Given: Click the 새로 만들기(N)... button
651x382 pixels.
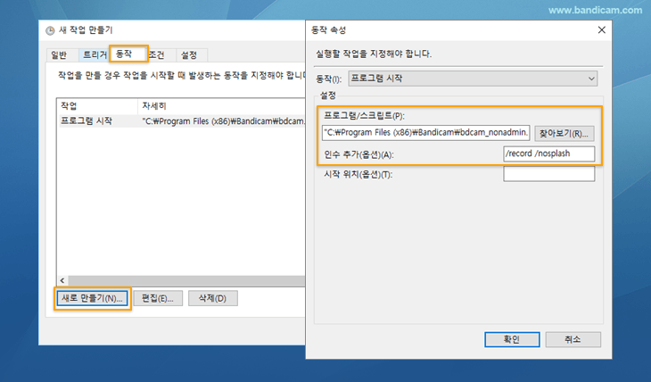Looking at the screenshot, I should [x=92, y=298].
